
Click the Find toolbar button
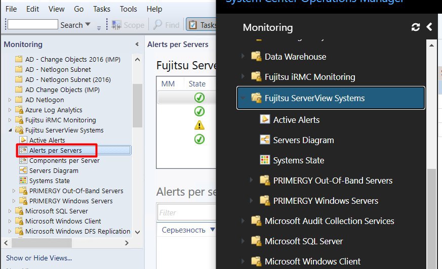click(166, 25)
